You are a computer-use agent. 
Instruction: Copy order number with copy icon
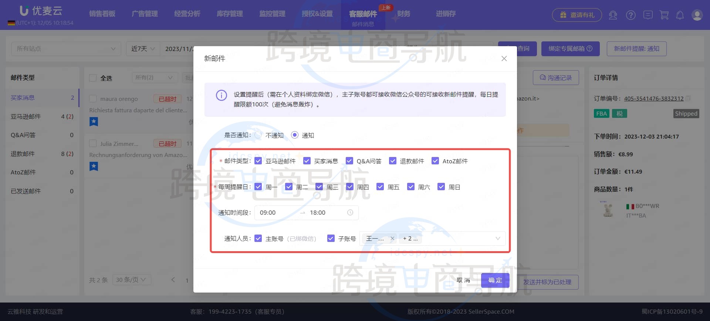(688, 98)
